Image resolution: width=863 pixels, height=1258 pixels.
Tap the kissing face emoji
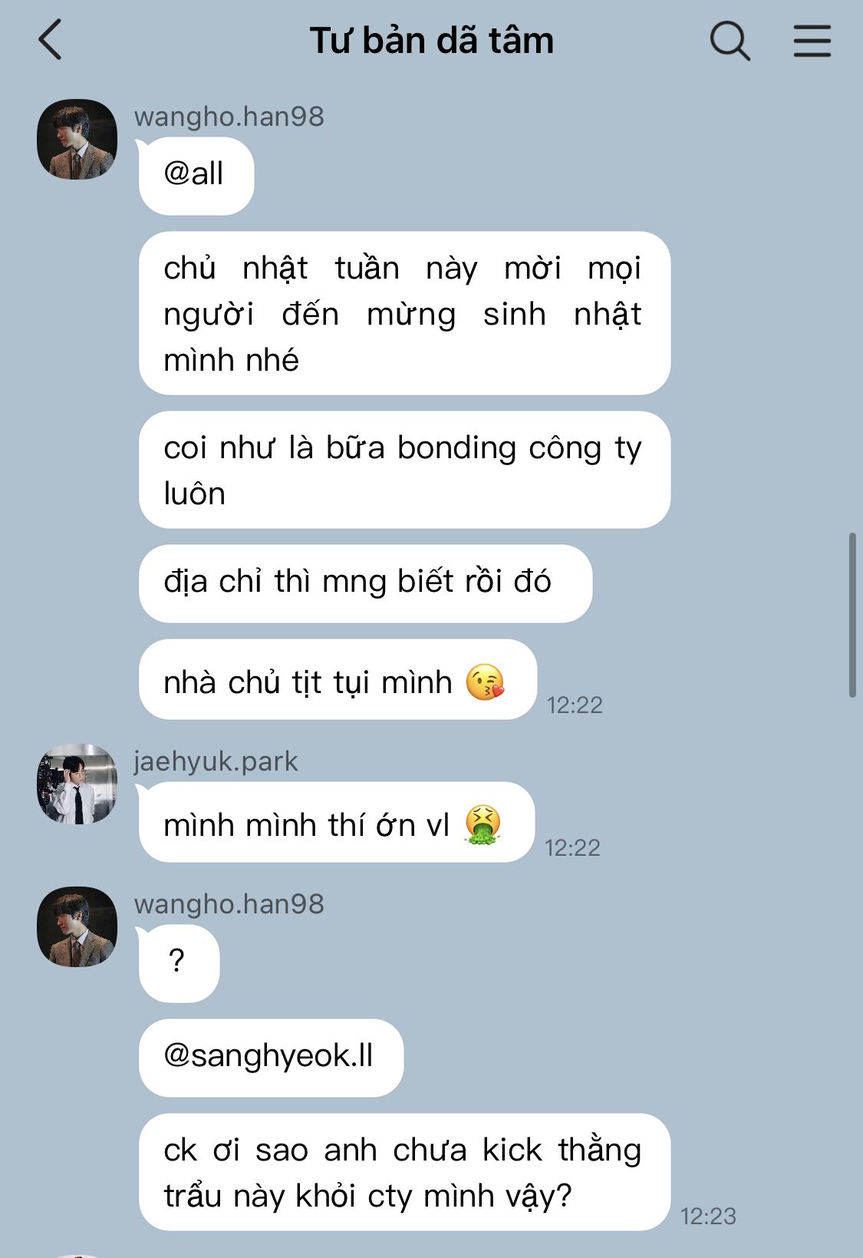pos(485,682)
